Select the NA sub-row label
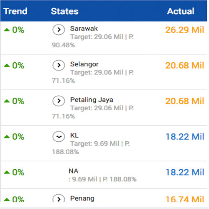This screenshot has width=209, height=209. coord(74,171)
